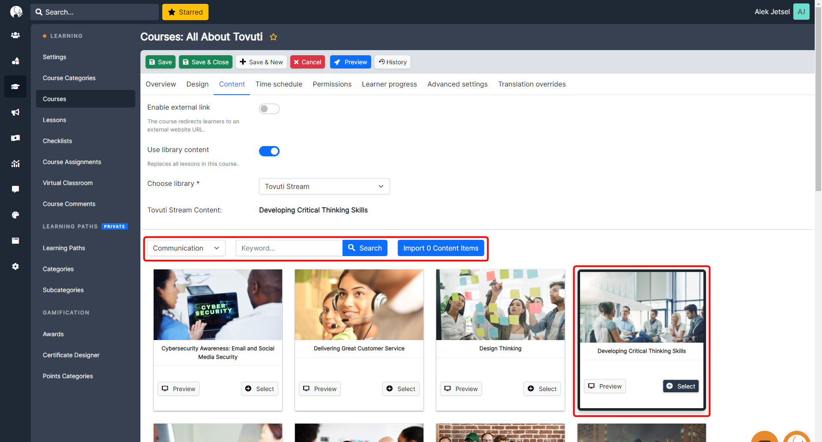Viewport: 822px width, 442px height.
Task: Open the palette design sidebar icon
Action: tap(15, 215)
